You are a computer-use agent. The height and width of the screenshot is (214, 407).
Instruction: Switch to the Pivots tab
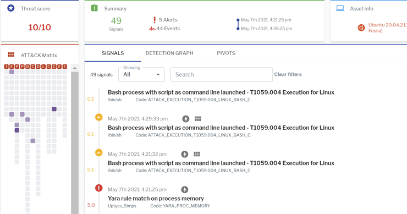(x=226, y=53)
